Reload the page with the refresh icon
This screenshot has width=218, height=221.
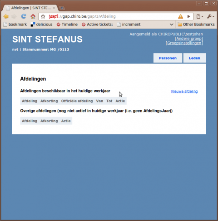pyautogui.click(x=24, y=16)
